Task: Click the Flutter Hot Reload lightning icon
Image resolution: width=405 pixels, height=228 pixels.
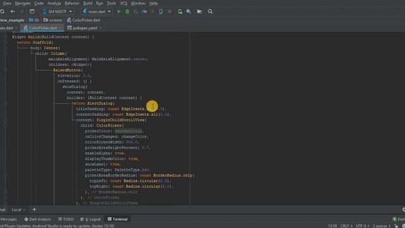Action: tap(153, 11)
